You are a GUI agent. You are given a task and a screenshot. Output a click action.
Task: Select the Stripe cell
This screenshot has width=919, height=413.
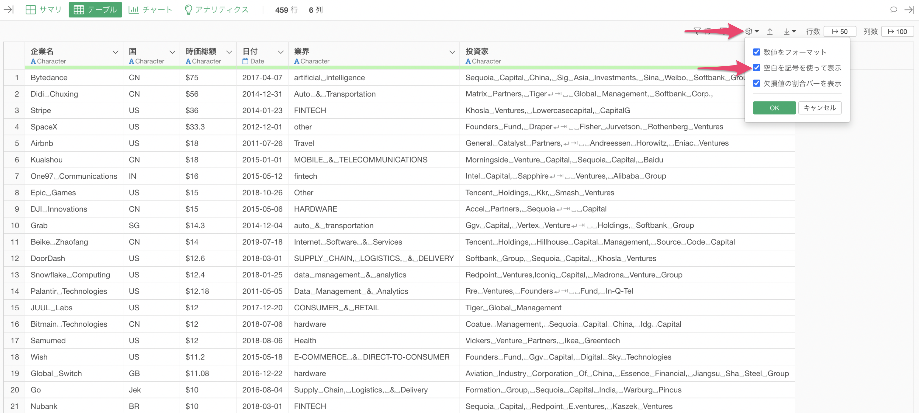[74, 110]
